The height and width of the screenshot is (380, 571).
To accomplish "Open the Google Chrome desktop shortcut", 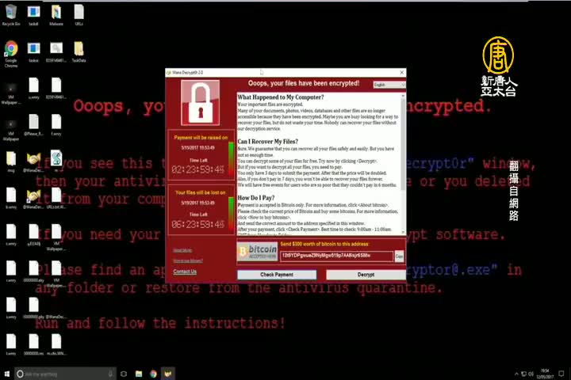I will [11, 51].
